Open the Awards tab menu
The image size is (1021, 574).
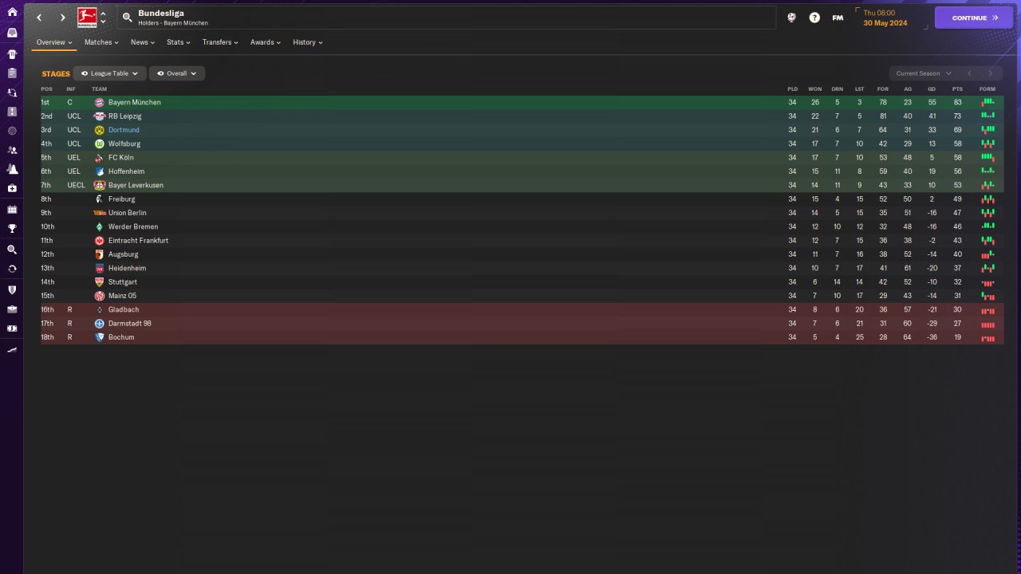[266, 42]
